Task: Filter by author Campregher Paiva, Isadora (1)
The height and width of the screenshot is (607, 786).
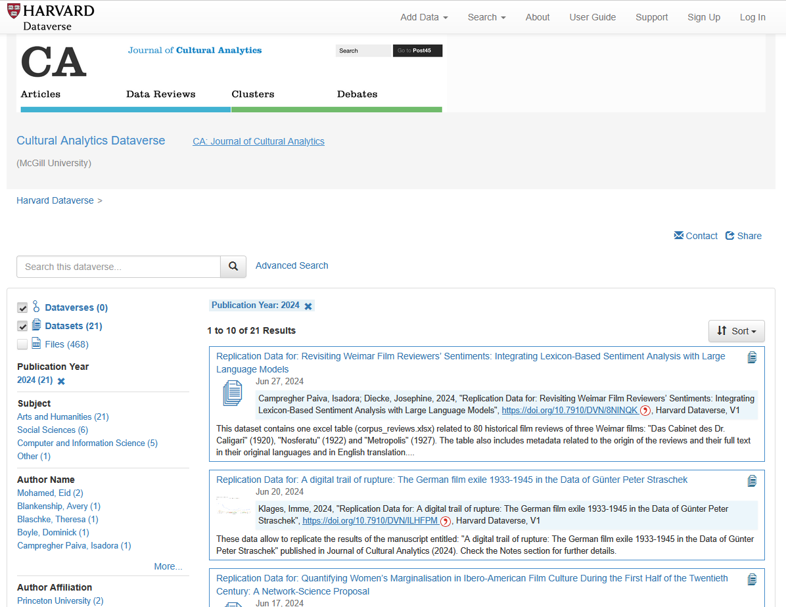Action: point(74,545)
